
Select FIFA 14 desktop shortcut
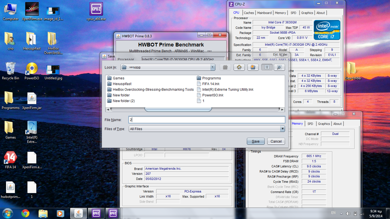[11, 160]
